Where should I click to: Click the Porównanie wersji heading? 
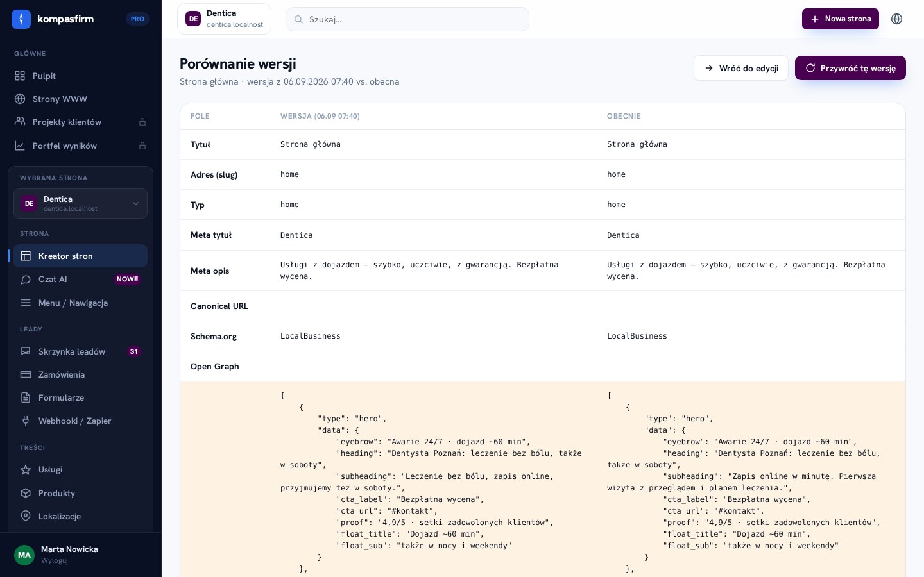tap(238, 64)
